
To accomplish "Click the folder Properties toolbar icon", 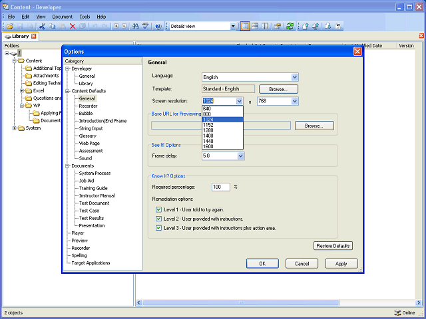I will tap(277, 27).
